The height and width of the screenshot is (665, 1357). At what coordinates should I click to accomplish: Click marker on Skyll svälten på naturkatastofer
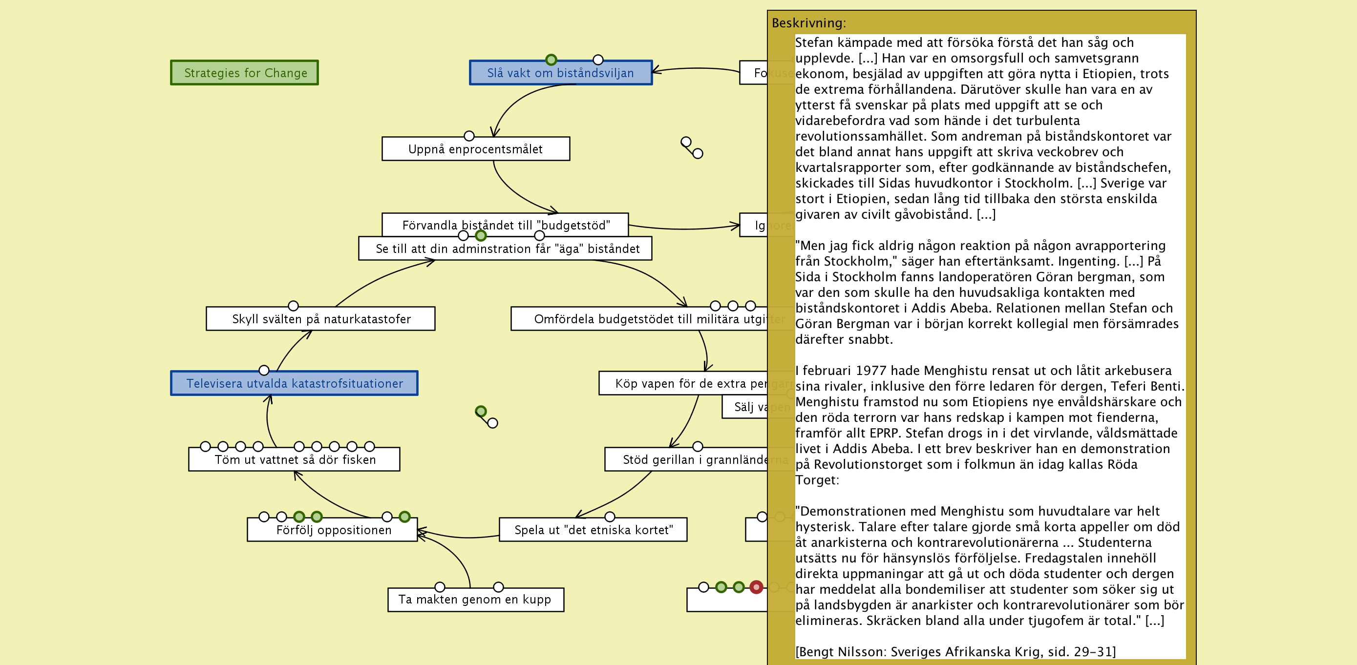294,306
